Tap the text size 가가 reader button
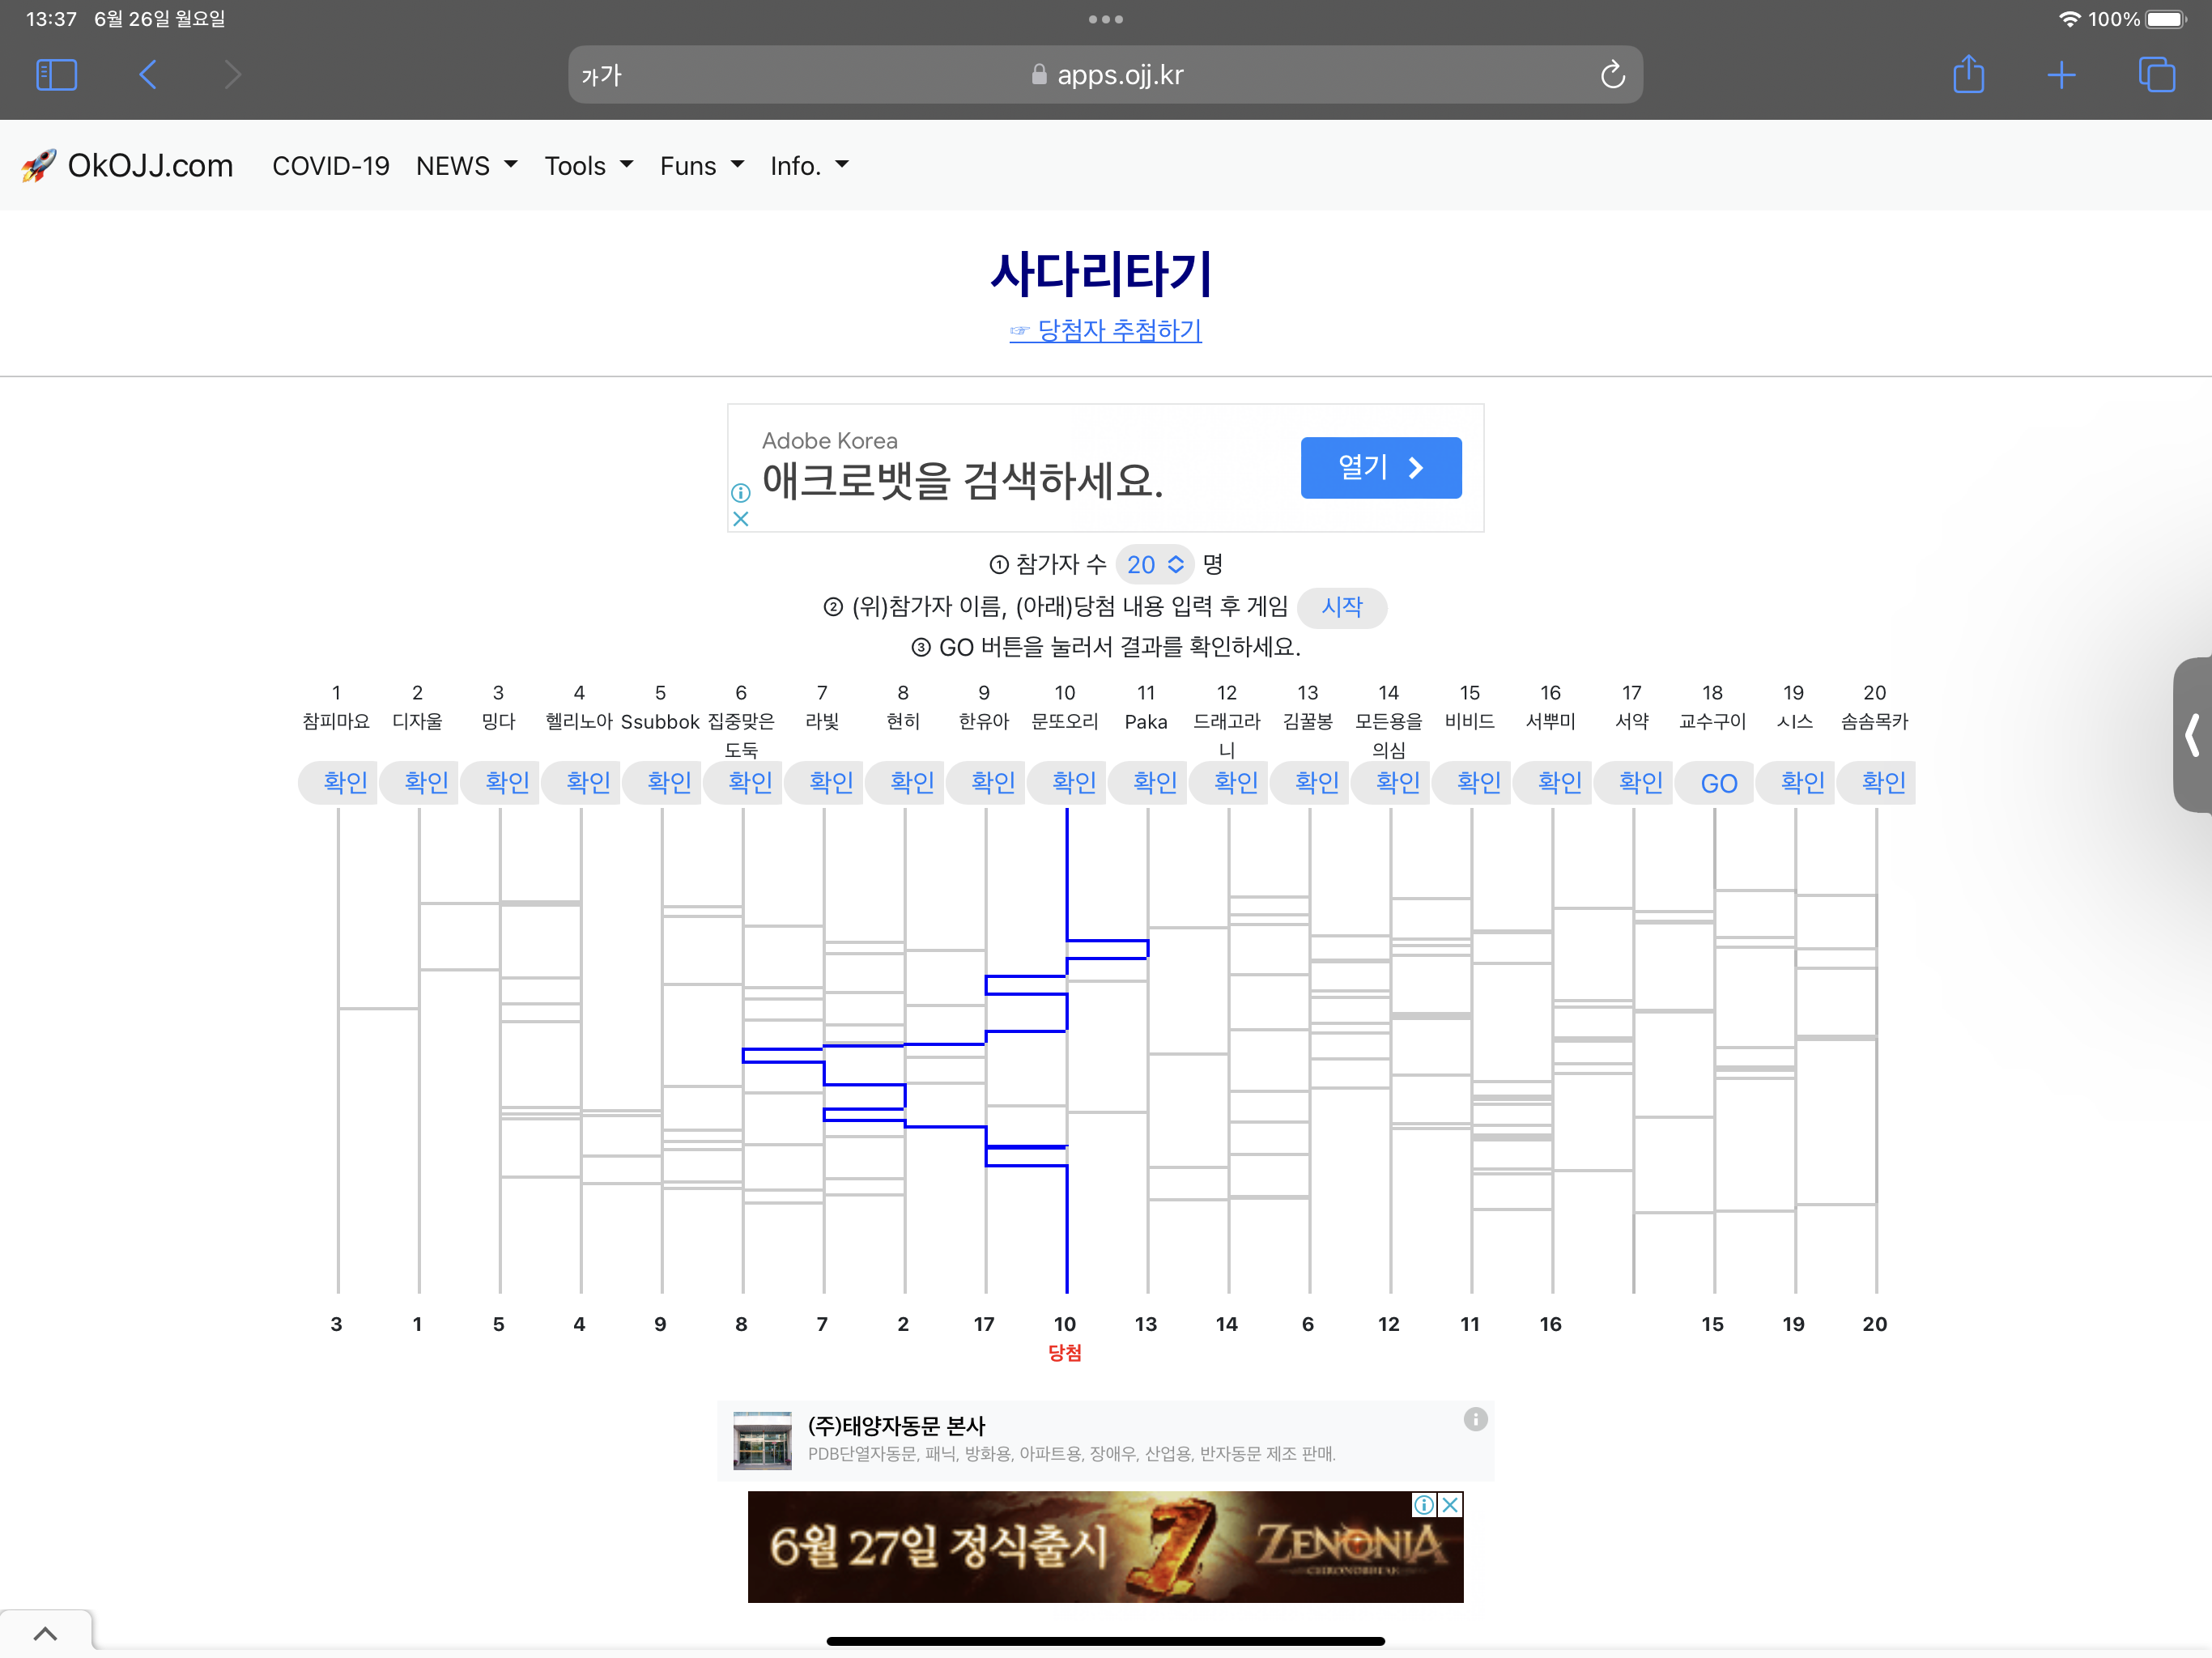Screen dimensions: 2212x1658 click(x=602, y=76)
